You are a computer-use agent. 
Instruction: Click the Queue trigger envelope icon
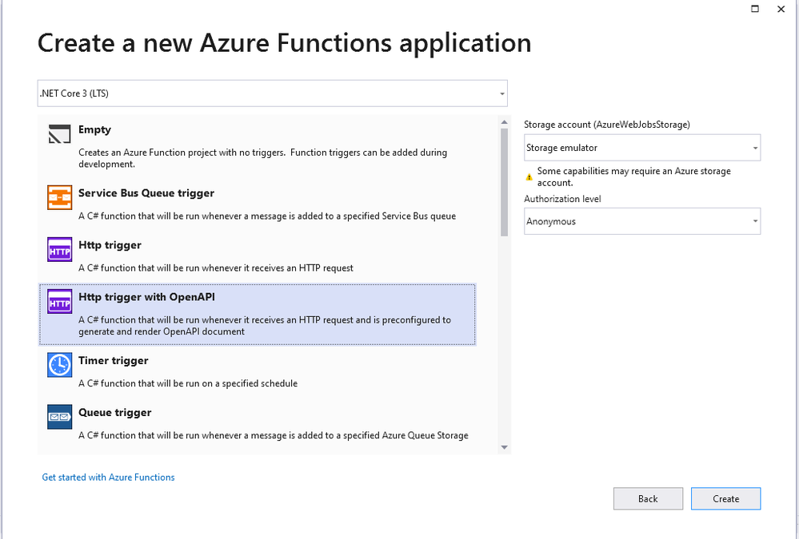[60, 417]
